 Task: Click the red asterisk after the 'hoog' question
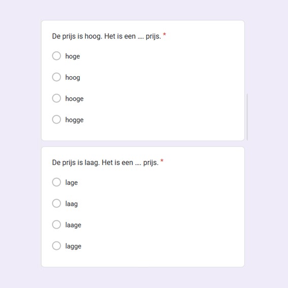(165, 35)
